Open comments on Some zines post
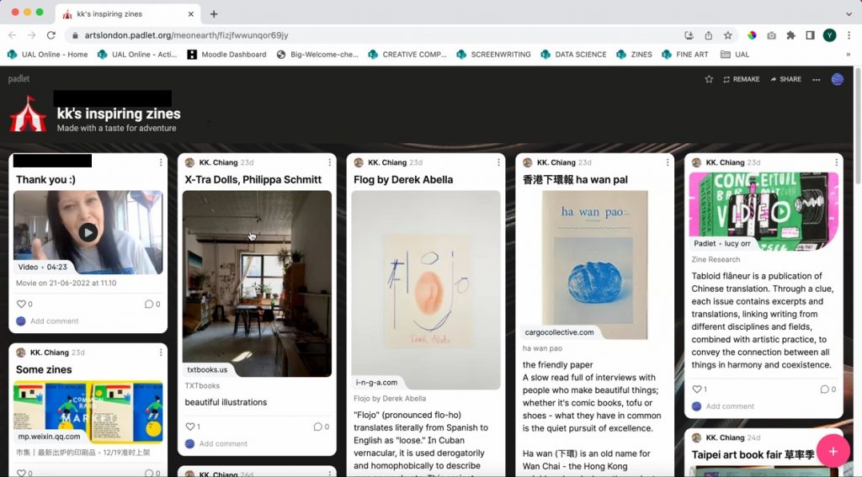This screenshot has height=477, width=862. pos(148,473)
